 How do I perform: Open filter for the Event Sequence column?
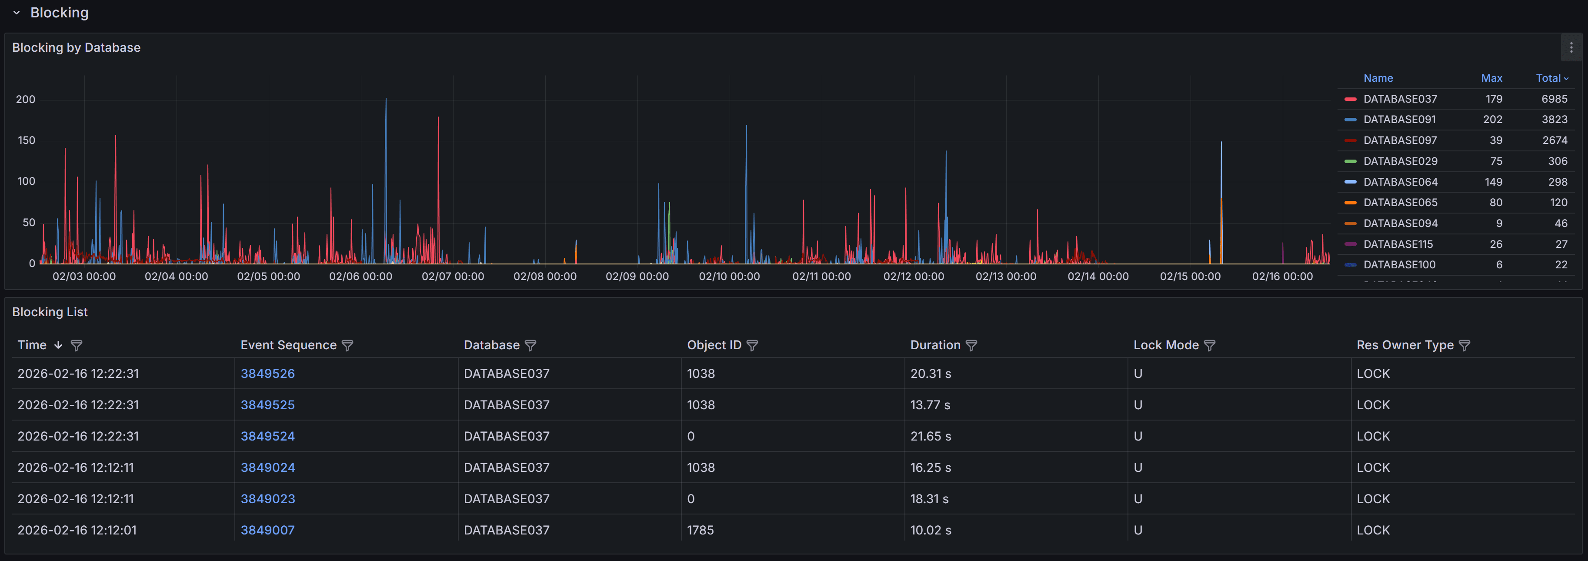[x=348, y=345]
